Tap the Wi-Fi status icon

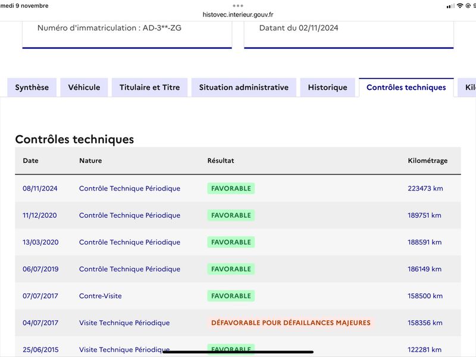click(460, 5)
